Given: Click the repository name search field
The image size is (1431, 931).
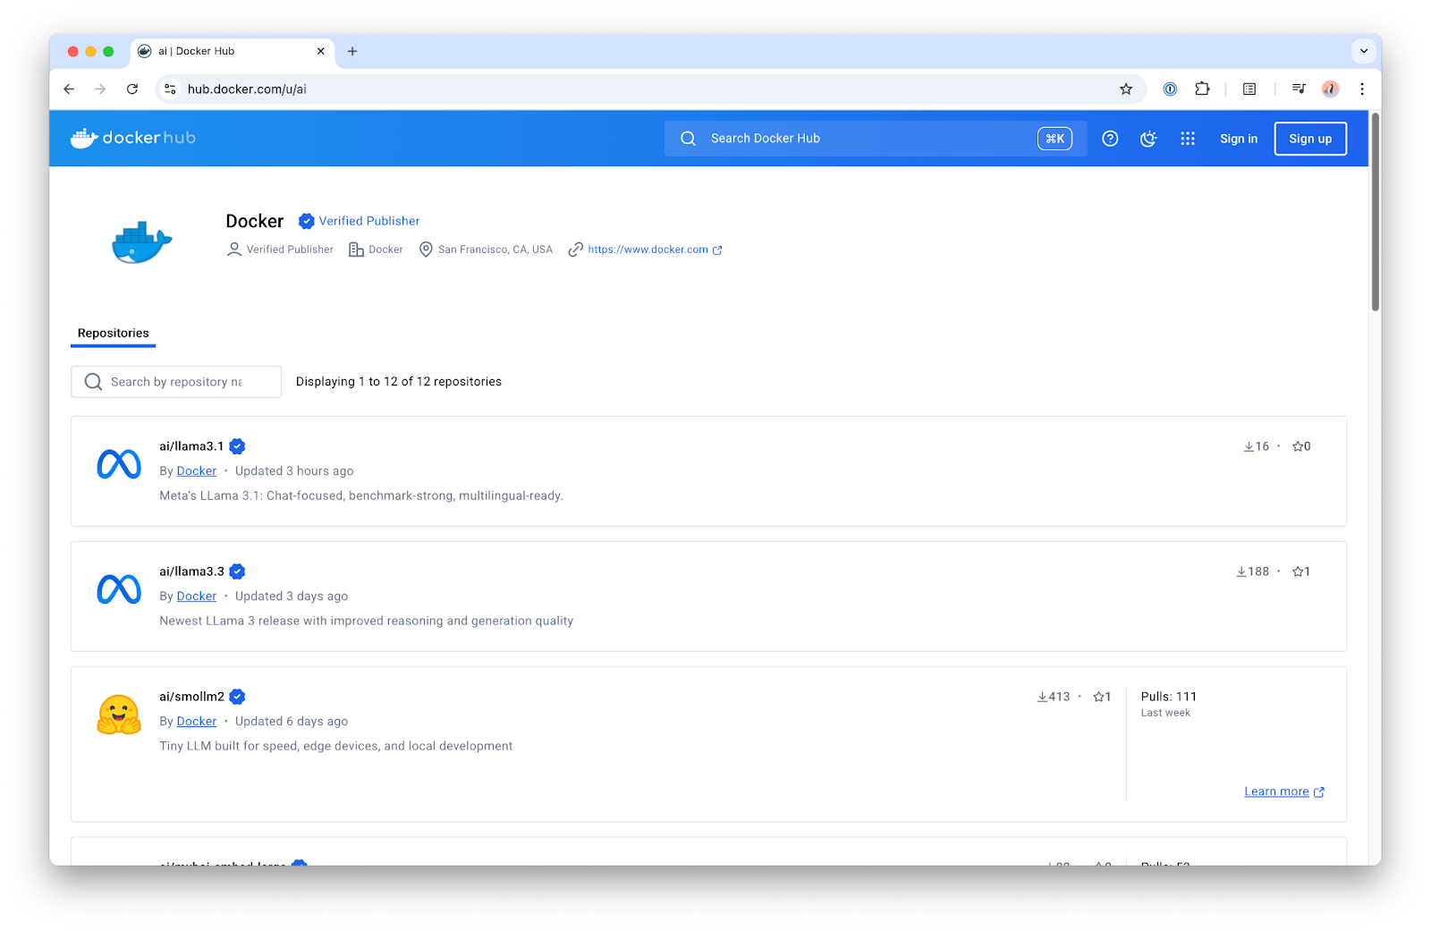Looking at the screenshot, I should tap(176, 381).
